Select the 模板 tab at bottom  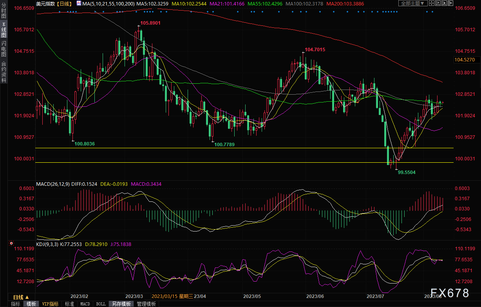(31, 304)
